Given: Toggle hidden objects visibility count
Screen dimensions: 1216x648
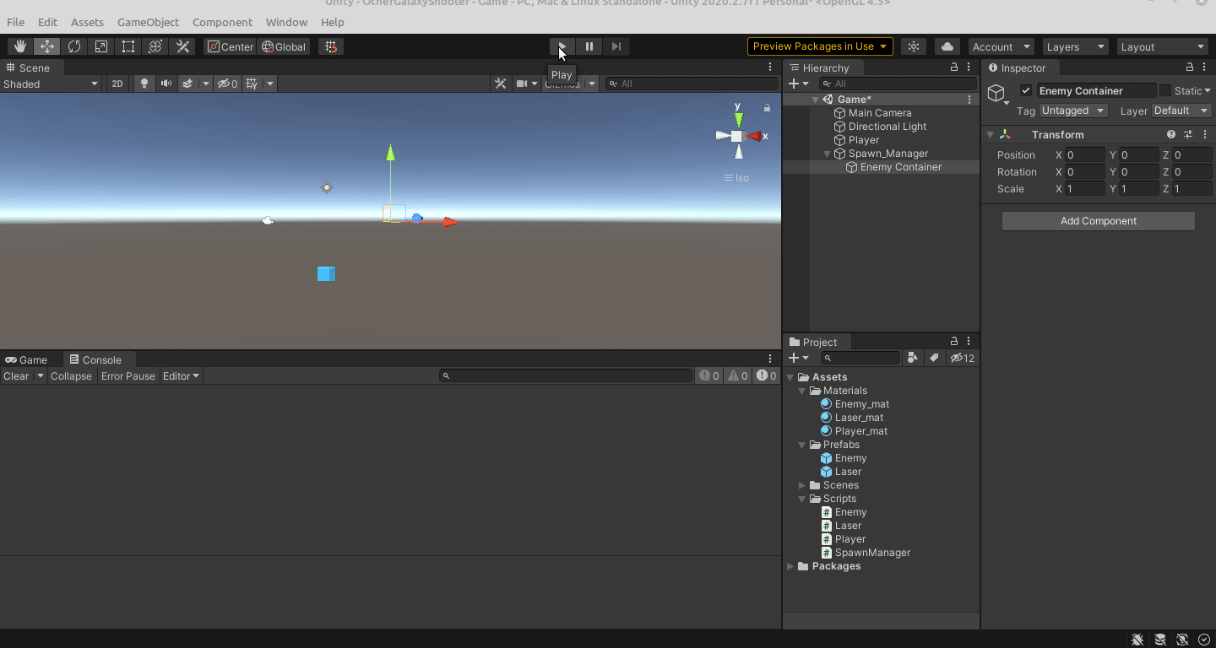Looking at the screenshot, I should (x=228, y=84).
